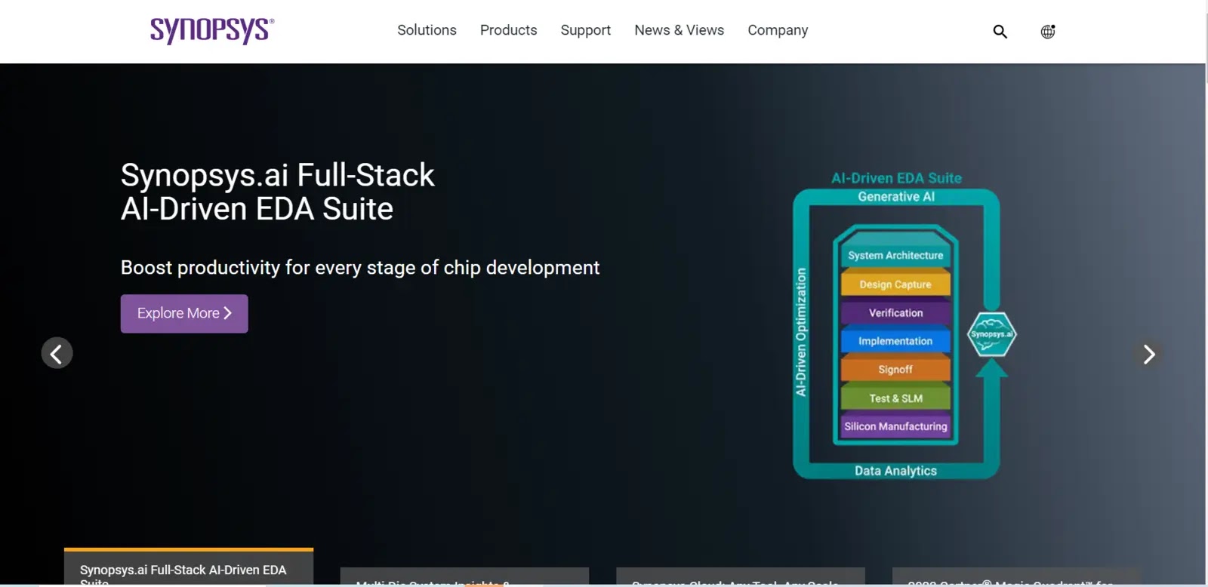Open the Company menu

tap(777, 30)
